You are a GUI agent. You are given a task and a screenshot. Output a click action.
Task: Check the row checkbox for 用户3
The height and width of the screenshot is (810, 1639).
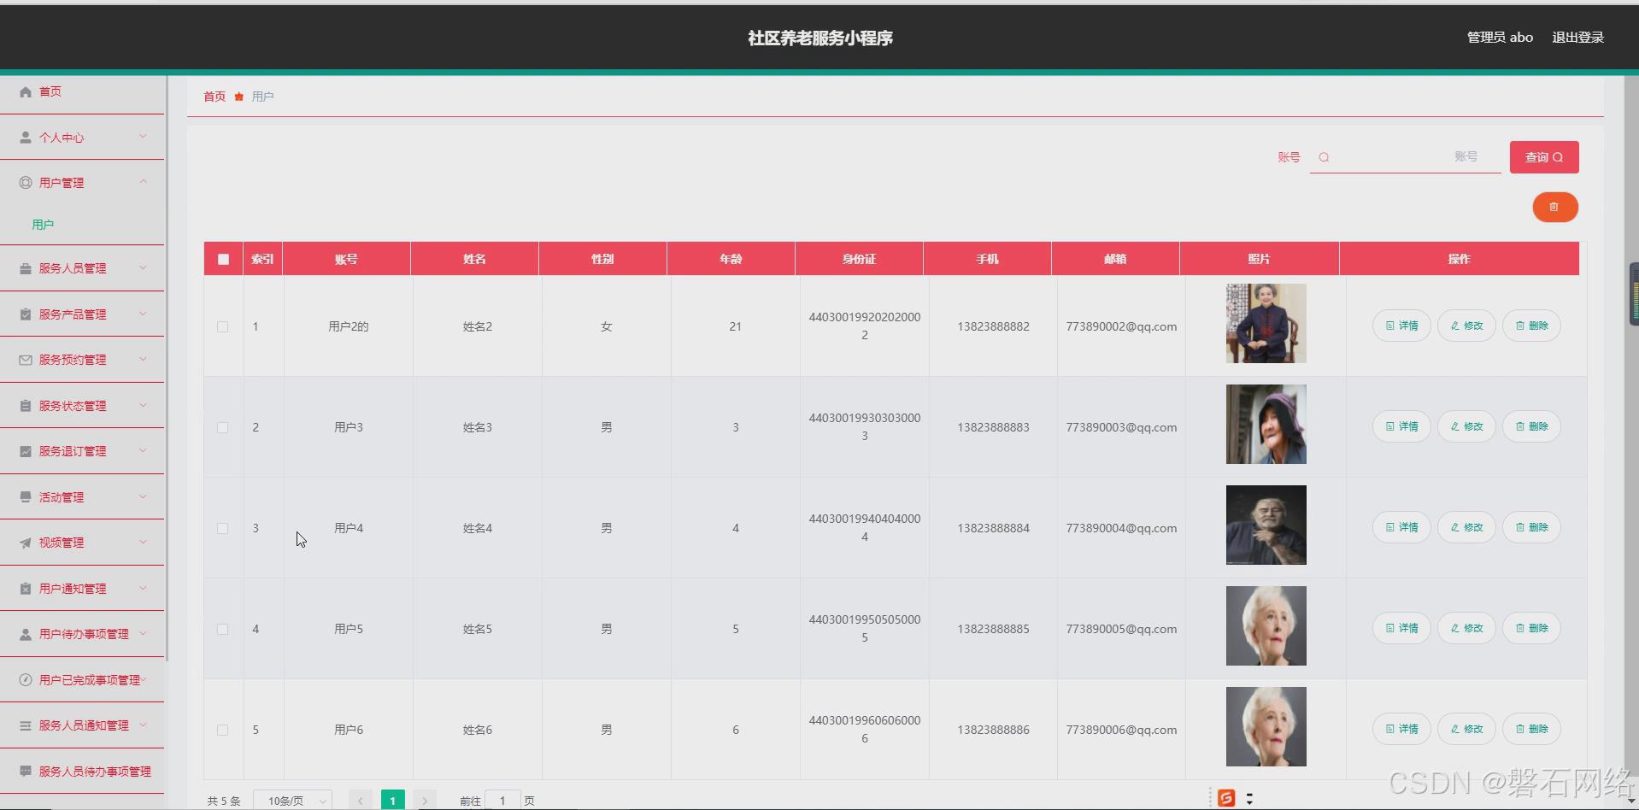point(222,427)
